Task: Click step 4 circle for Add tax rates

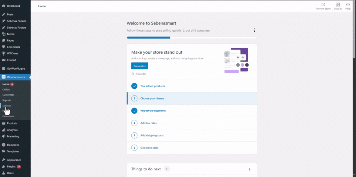Action: tap(134, 123)
